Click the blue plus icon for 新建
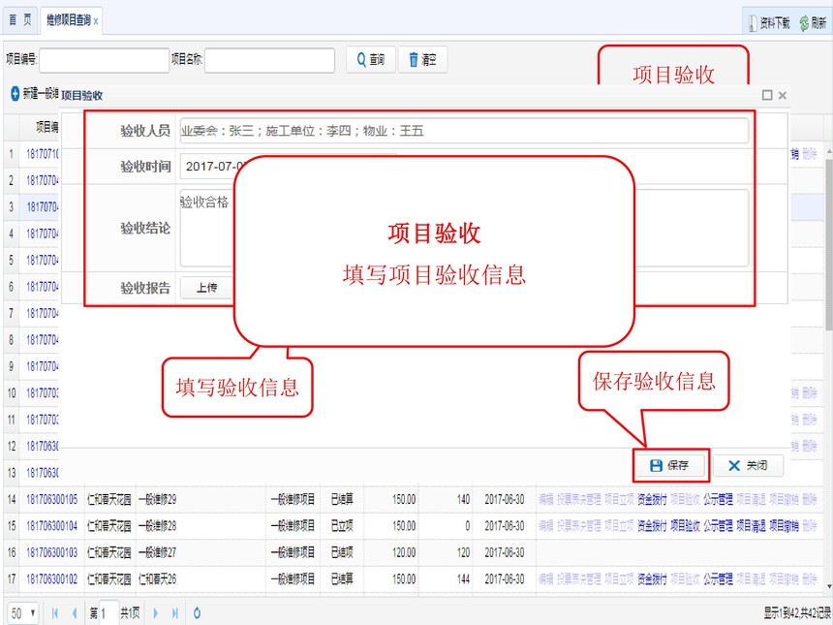 pyautogui.click(x=15, y=94)
